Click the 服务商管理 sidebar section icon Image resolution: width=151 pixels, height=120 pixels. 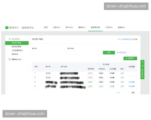point(10,39)
